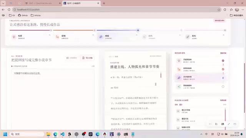Open the other favorites folder in the bookmarks bar
The width and height of the screenshot is (246, 138).
236,15
